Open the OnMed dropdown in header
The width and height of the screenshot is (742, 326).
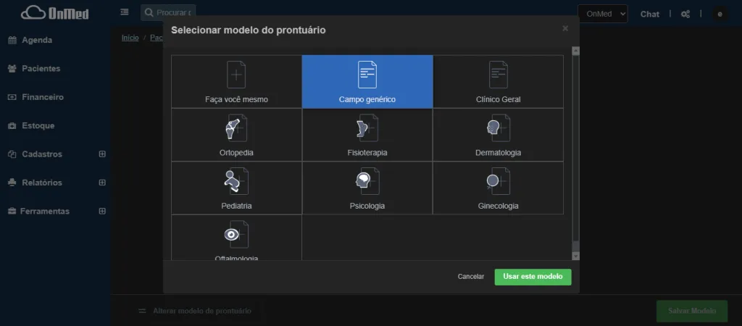602,14
